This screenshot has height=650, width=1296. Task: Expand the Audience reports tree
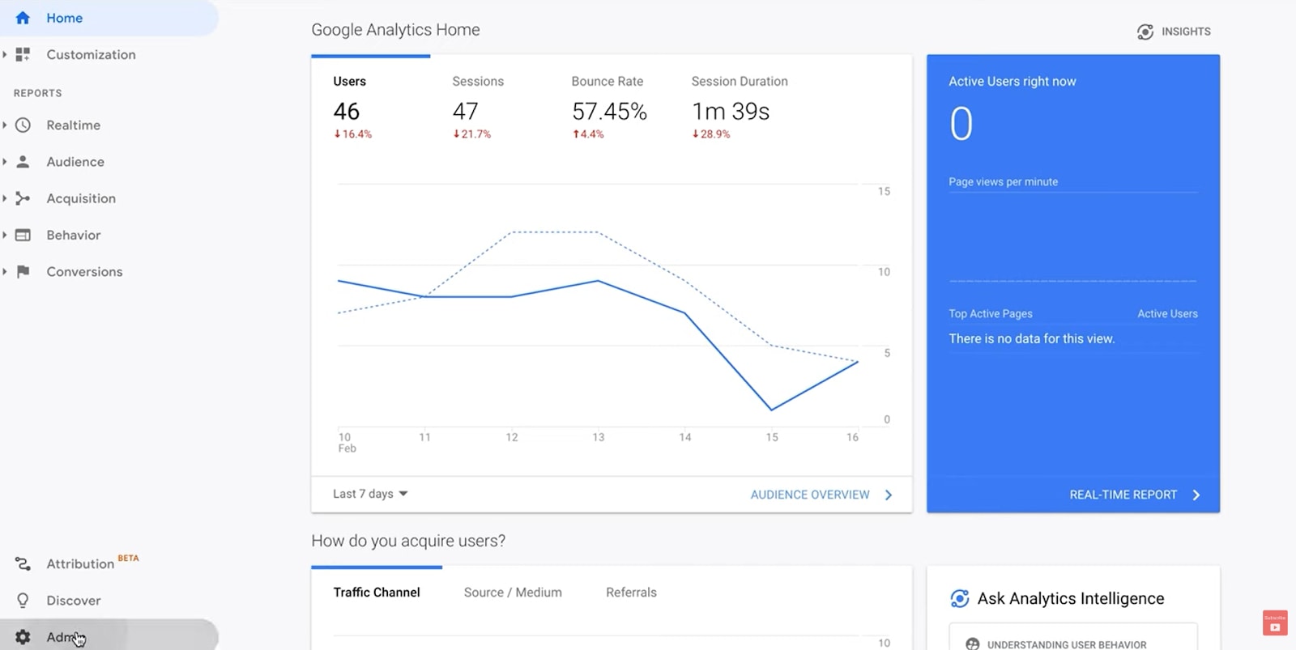coord(5,161)
